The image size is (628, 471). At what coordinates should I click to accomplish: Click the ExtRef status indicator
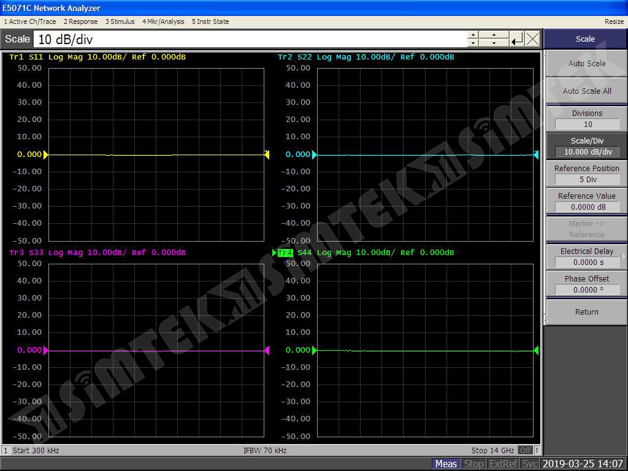pos(503,464)
